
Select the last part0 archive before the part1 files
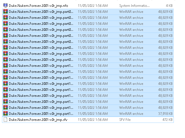coord(41,60)
